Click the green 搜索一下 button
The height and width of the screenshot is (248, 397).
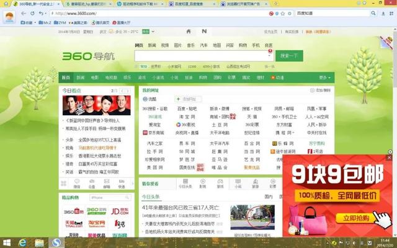point(289,56)
